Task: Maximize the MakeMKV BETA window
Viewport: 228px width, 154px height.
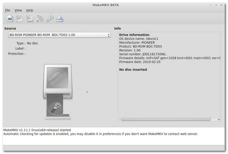Action: (216, 5)
